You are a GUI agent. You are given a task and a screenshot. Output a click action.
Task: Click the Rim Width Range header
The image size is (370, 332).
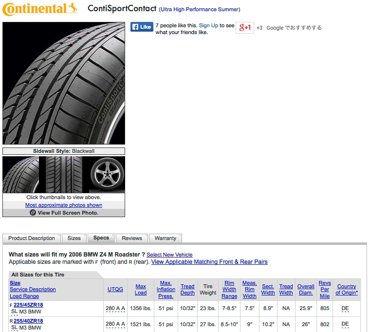[229, 289]
